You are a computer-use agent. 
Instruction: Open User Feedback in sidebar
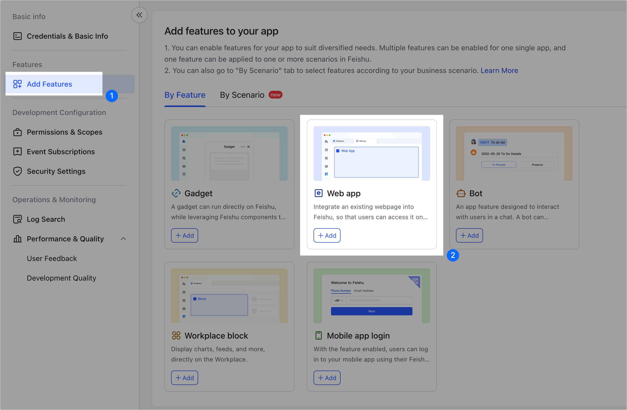tap(52, 258)
